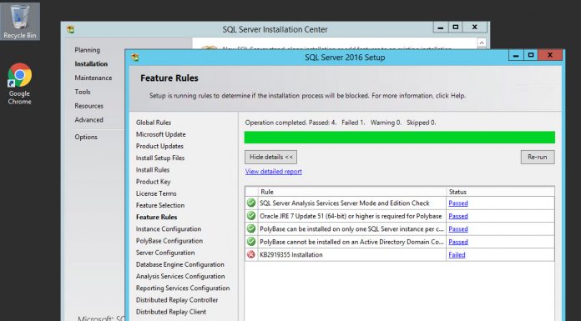Click Install Rules setup step
The image size is (581, 321).
point(153,170)
